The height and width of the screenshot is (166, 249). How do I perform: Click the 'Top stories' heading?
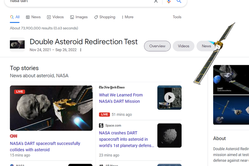pos(24,68)
